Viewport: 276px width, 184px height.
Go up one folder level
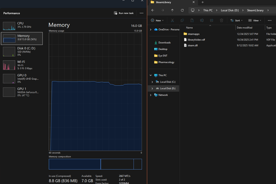[172, 10]
